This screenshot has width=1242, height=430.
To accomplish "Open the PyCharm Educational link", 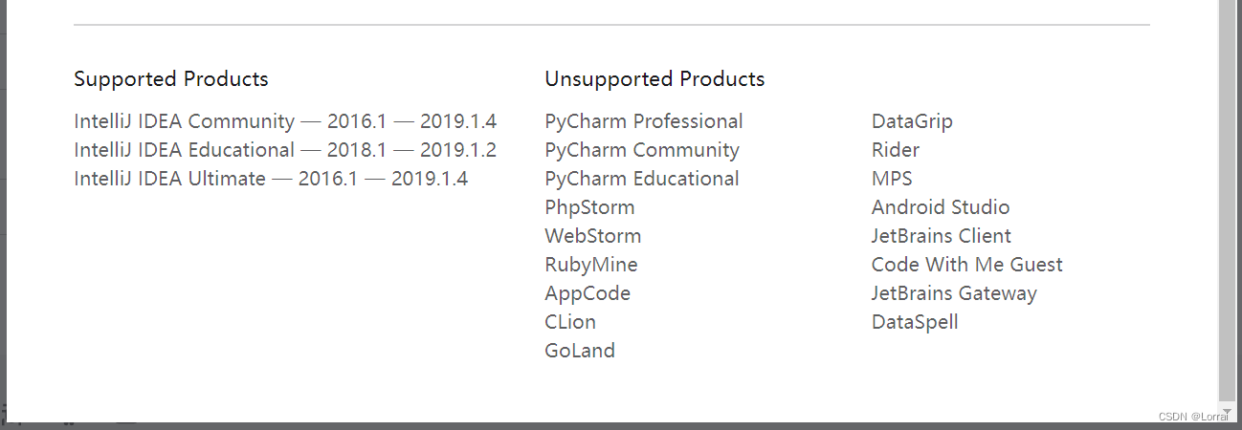I will [x=641, y=179].
